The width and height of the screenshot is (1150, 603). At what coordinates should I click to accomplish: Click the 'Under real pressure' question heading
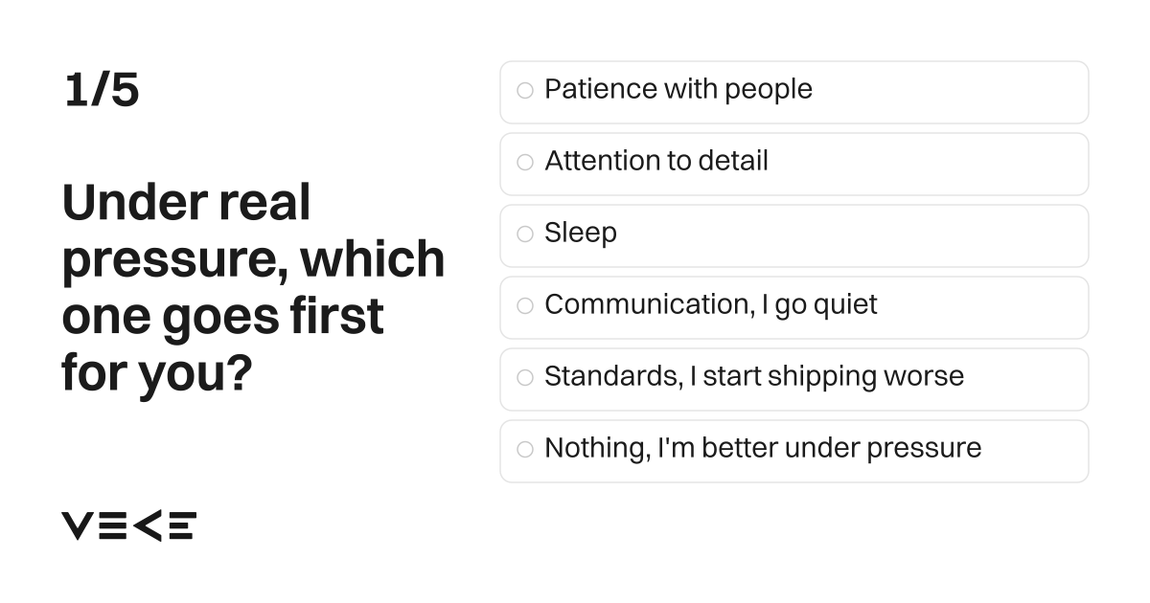253,288
